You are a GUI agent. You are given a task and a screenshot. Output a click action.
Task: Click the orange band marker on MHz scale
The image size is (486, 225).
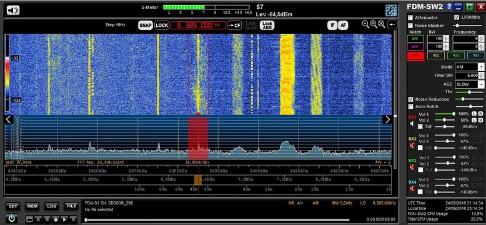198,180
